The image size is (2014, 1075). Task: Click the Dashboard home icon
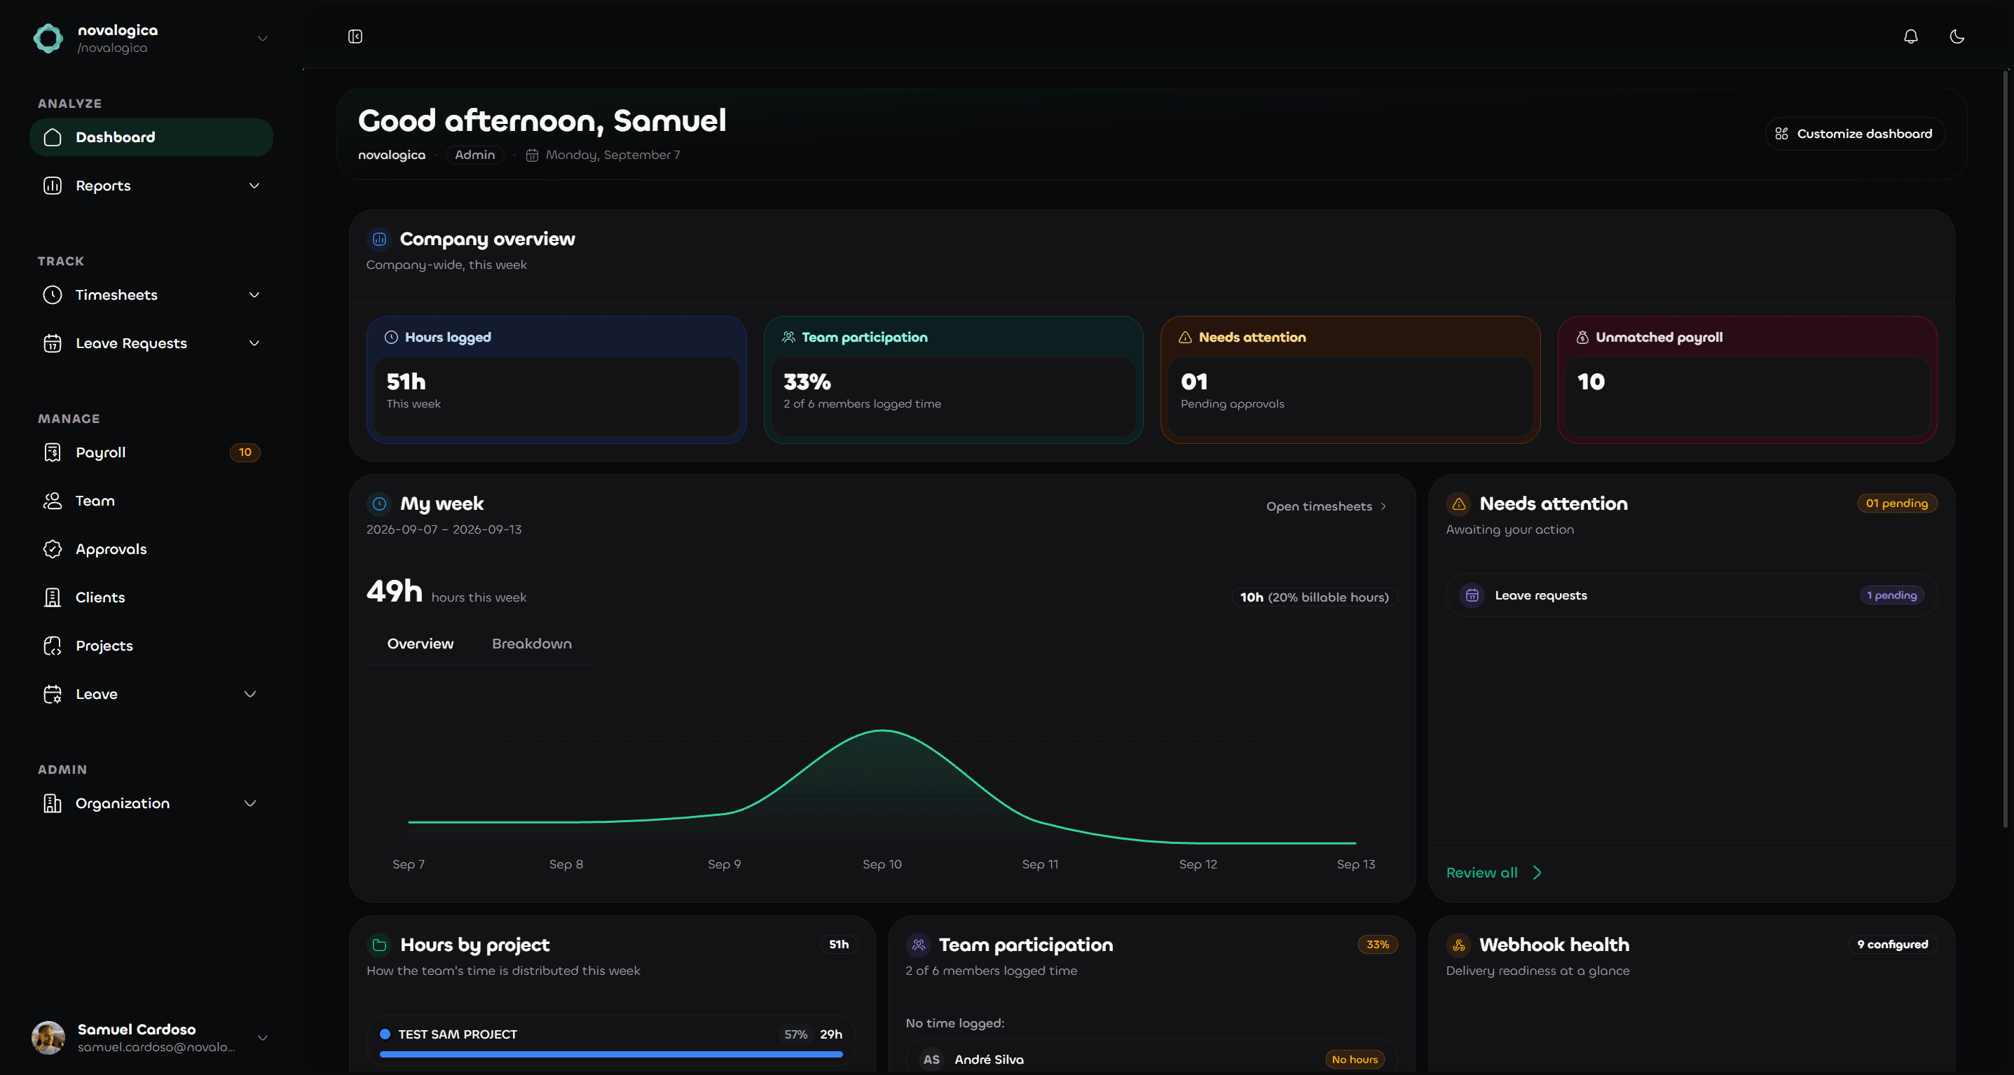pos(53,137)
